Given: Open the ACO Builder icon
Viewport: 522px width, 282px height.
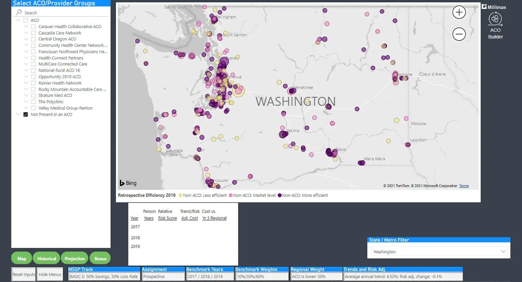Looking at the screenshot, I should pos(495,19).
